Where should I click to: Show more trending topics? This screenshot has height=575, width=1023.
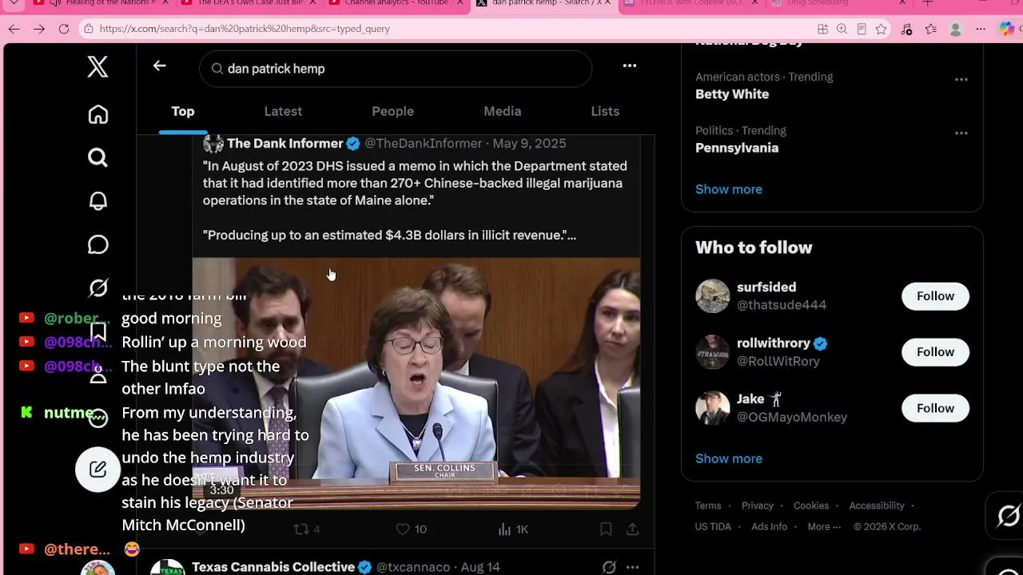pyautogui.click(x=729, y=189)
